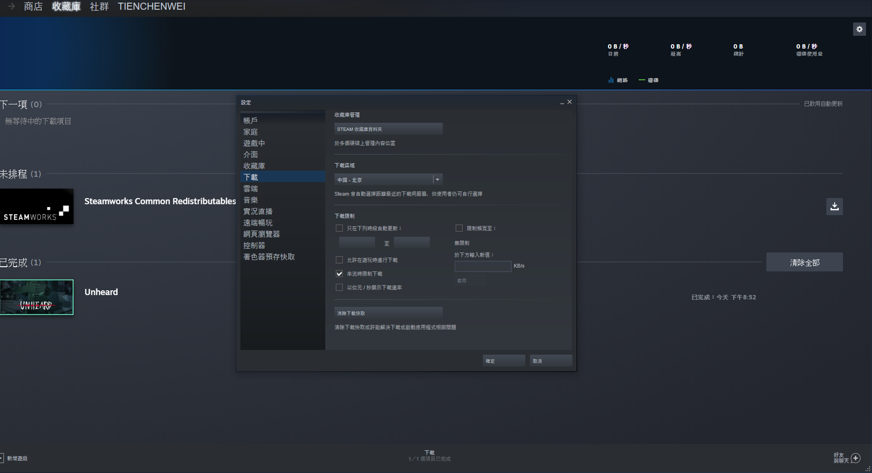This screenshot has height=473, width=872.
Task: Open the downloads page settings gear
Action: [x=859, y=29]
